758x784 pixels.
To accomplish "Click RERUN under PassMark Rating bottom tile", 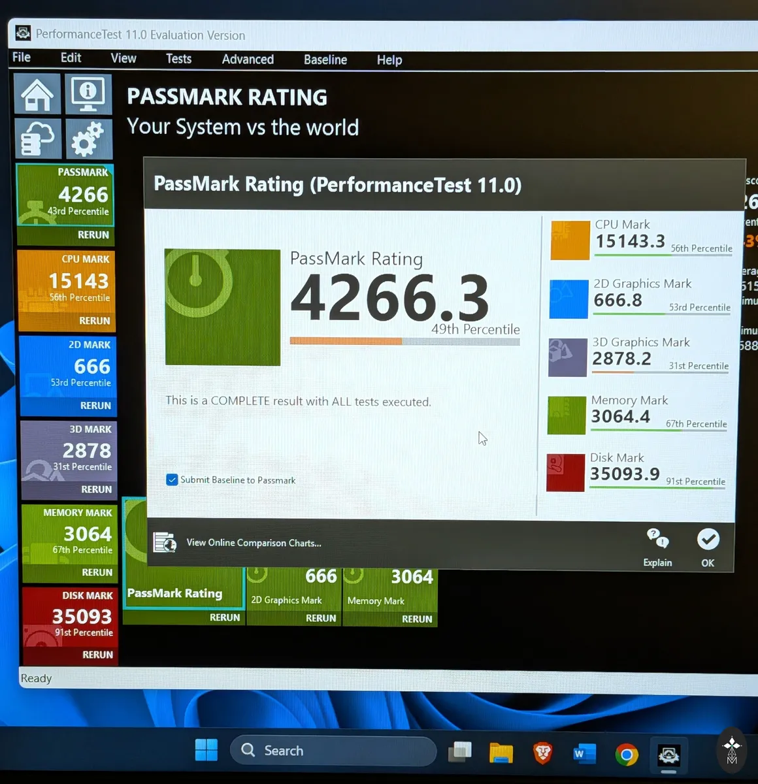I will 225,617.
